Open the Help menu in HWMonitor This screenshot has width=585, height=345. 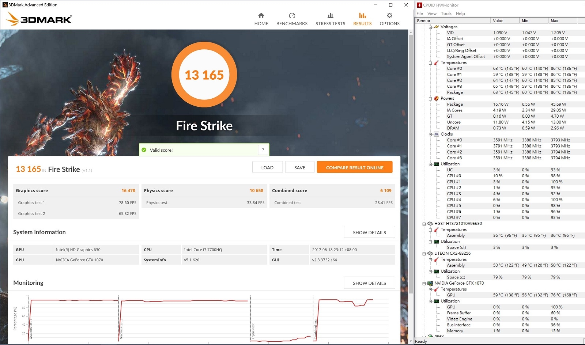click(x=460, y=14)
